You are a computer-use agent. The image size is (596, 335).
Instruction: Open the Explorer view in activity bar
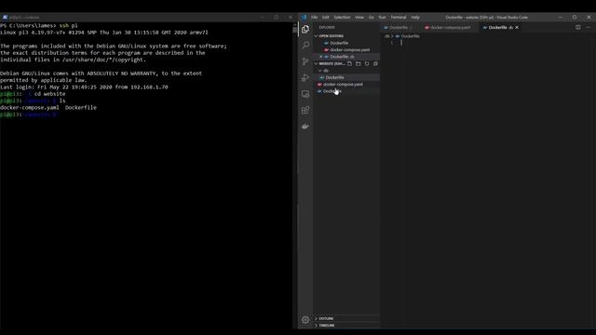305,29
